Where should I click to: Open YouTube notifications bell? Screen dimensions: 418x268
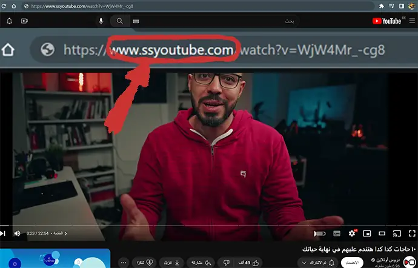9,21
